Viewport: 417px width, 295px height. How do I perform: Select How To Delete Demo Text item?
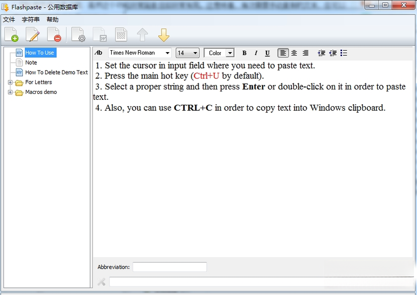(x=56, y=73)
